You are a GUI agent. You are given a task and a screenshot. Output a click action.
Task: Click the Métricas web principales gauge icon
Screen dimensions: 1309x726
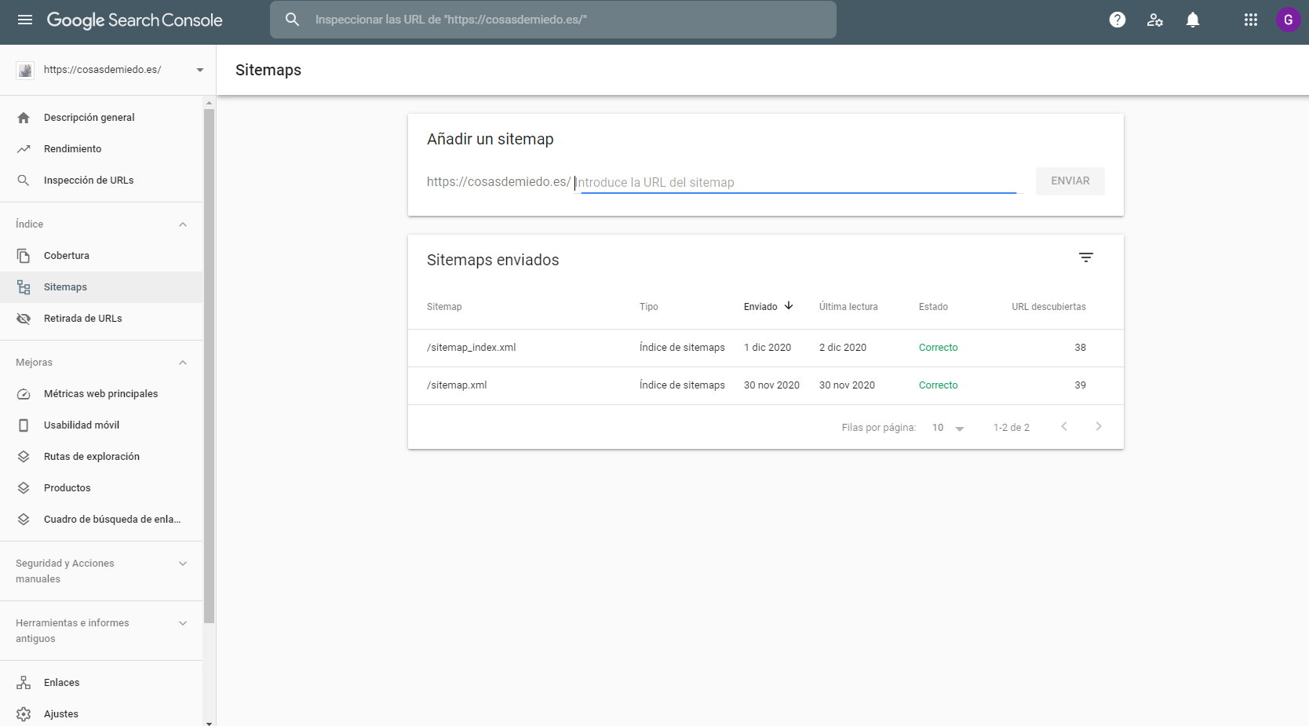coord(24,394)
